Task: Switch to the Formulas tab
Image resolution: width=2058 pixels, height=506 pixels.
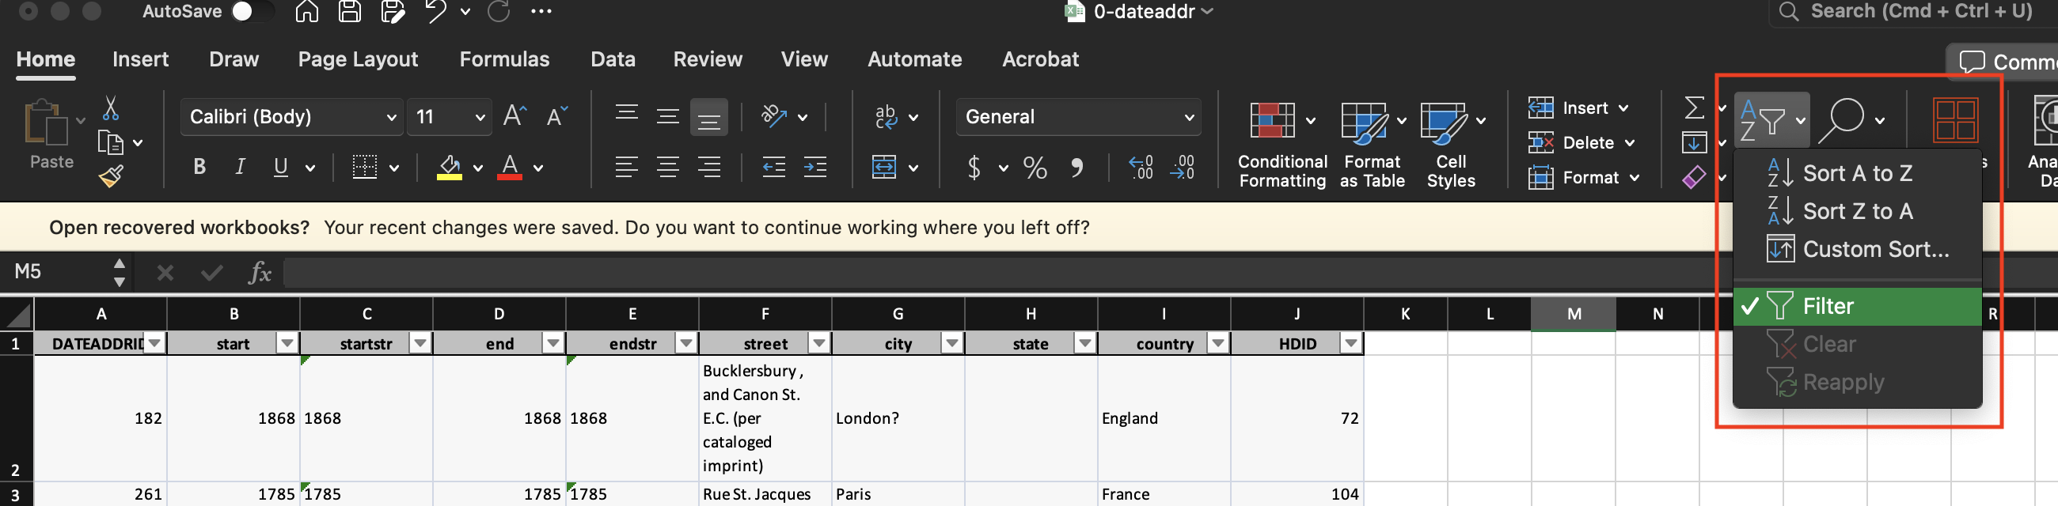Action: 504,59
